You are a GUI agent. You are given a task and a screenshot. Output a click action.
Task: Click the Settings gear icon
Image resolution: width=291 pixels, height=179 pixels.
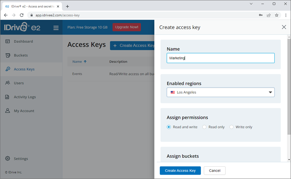pos(8,158)
